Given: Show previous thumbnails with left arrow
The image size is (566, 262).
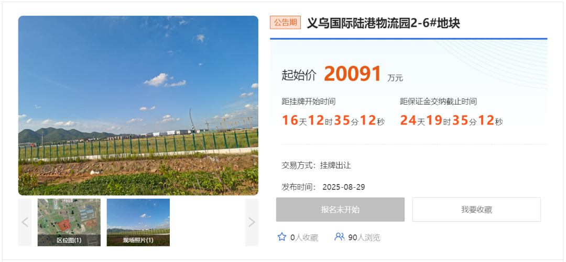Looking at the screenshot, I should [25, 222].
